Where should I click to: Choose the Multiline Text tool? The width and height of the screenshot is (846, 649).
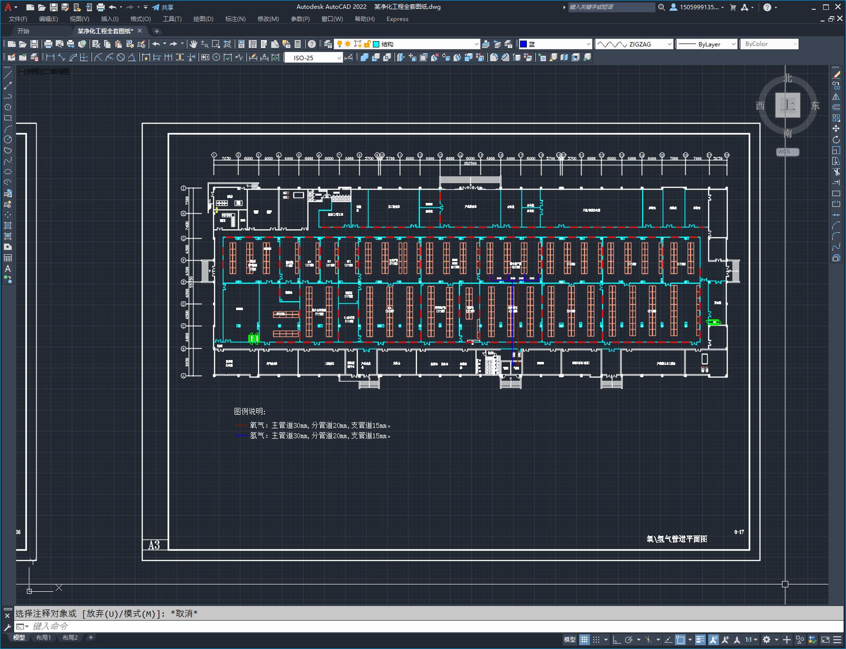pos(8,269)
